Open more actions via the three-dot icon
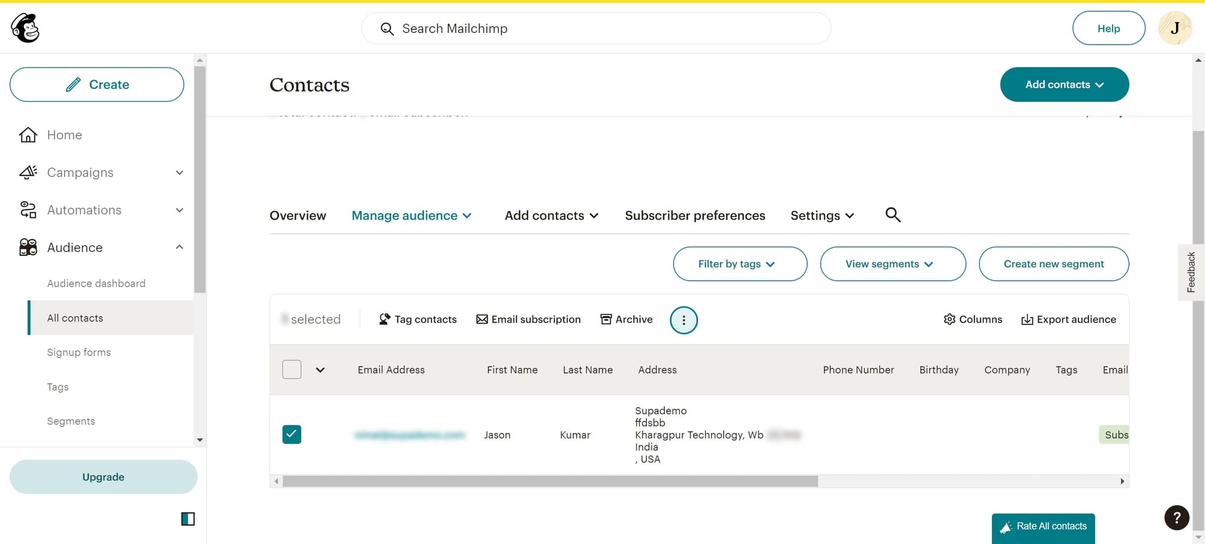This screenshot has width=1205, height=544. point(683,320)
